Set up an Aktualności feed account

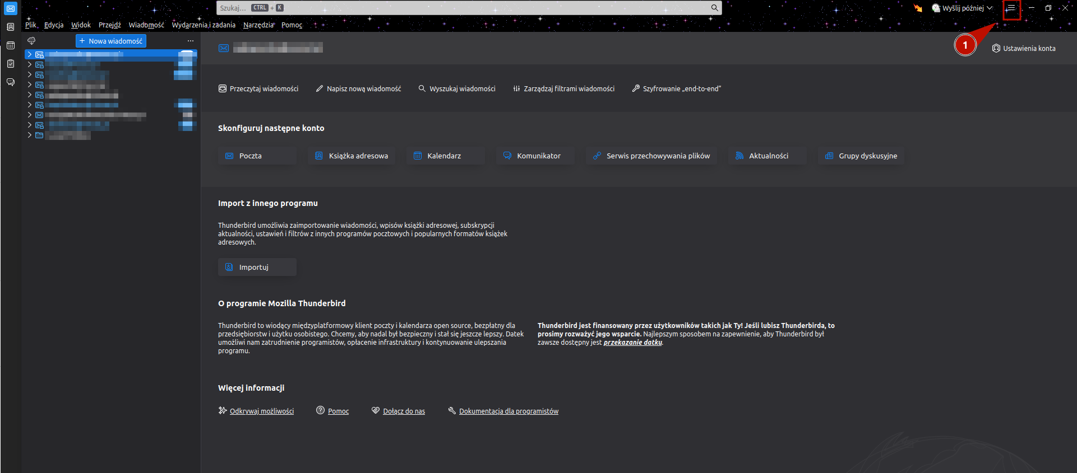click(x=768, y=156)
